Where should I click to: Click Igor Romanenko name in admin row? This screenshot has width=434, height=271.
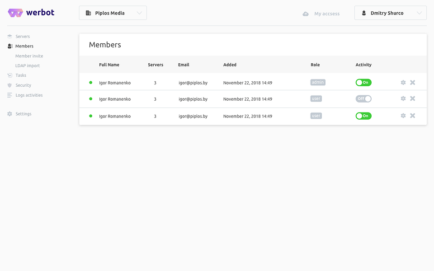115,83
